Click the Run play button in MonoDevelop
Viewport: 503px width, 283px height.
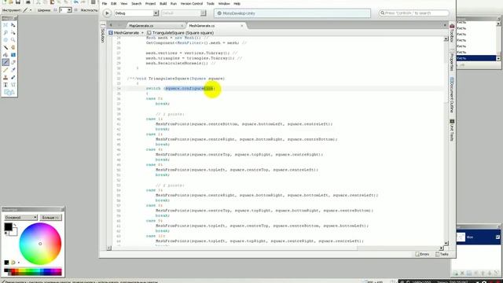click(107, 13)
